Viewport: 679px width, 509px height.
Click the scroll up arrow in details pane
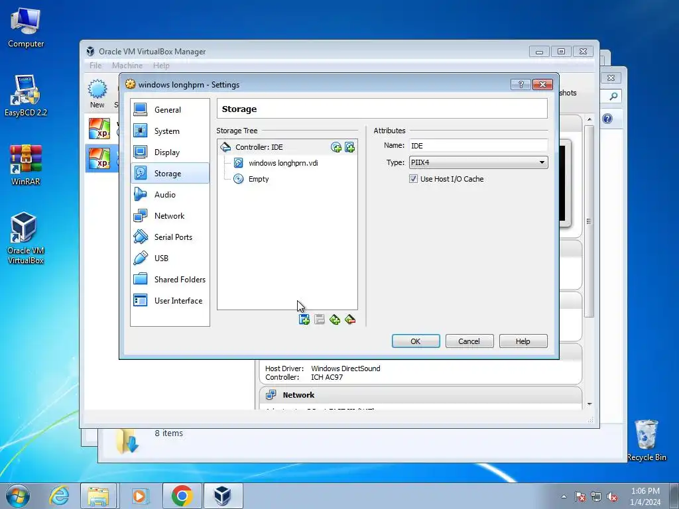tap(589, 119)
